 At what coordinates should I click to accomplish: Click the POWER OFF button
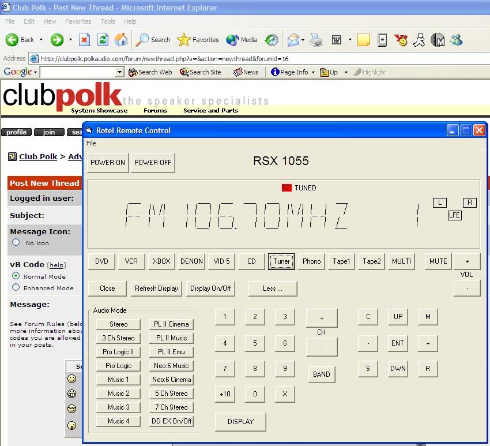tap(153, 163)
